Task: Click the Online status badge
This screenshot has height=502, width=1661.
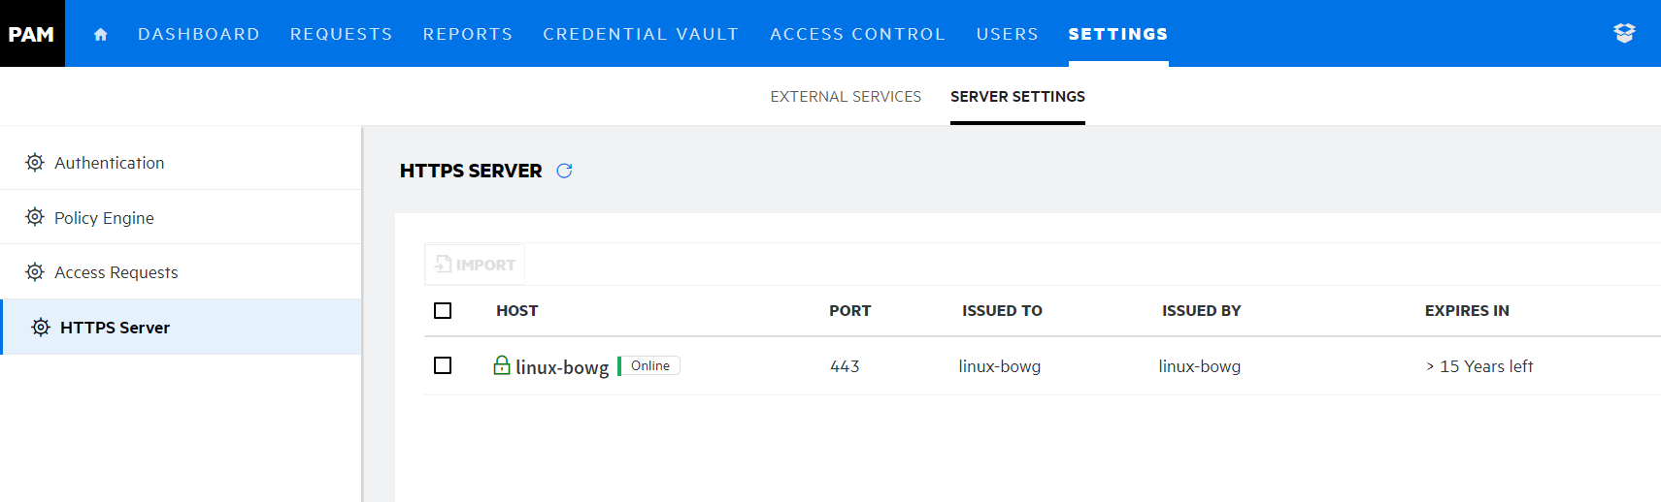Action: coord(649,365)
